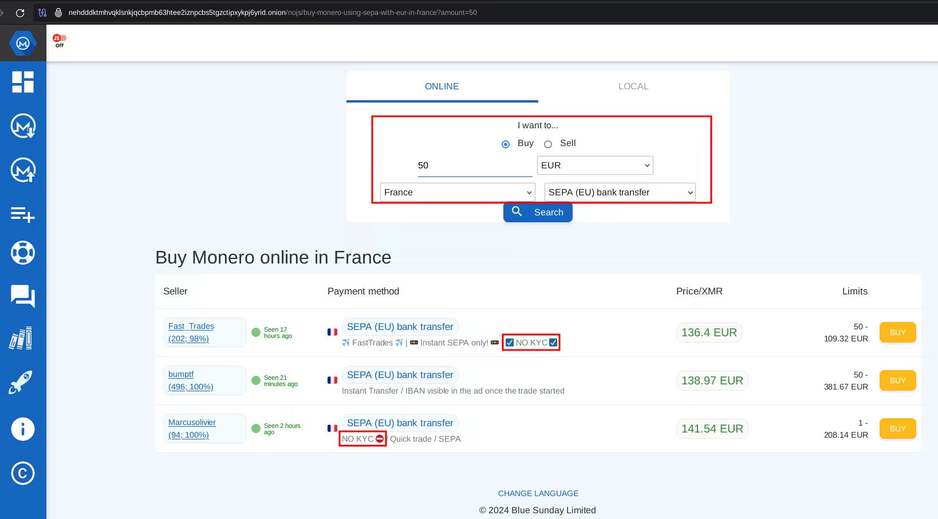Viewport: 938px width, 519px height.
Task: Click the Limits column header
Action: (855, 291)
